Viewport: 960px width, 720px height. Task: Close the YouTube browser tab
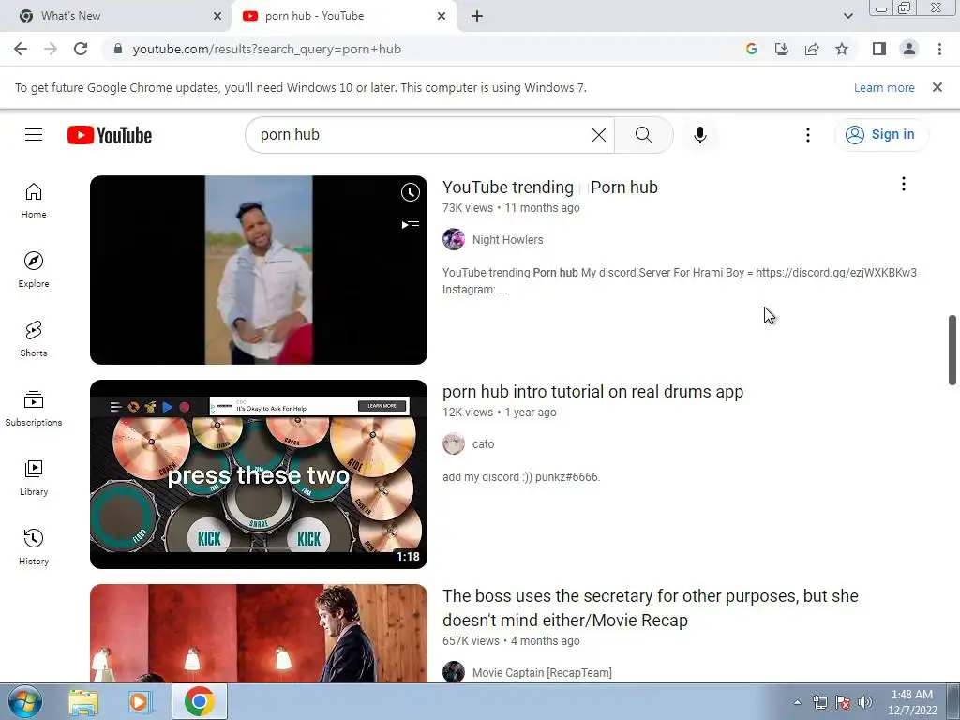click(x=442, y=16)
